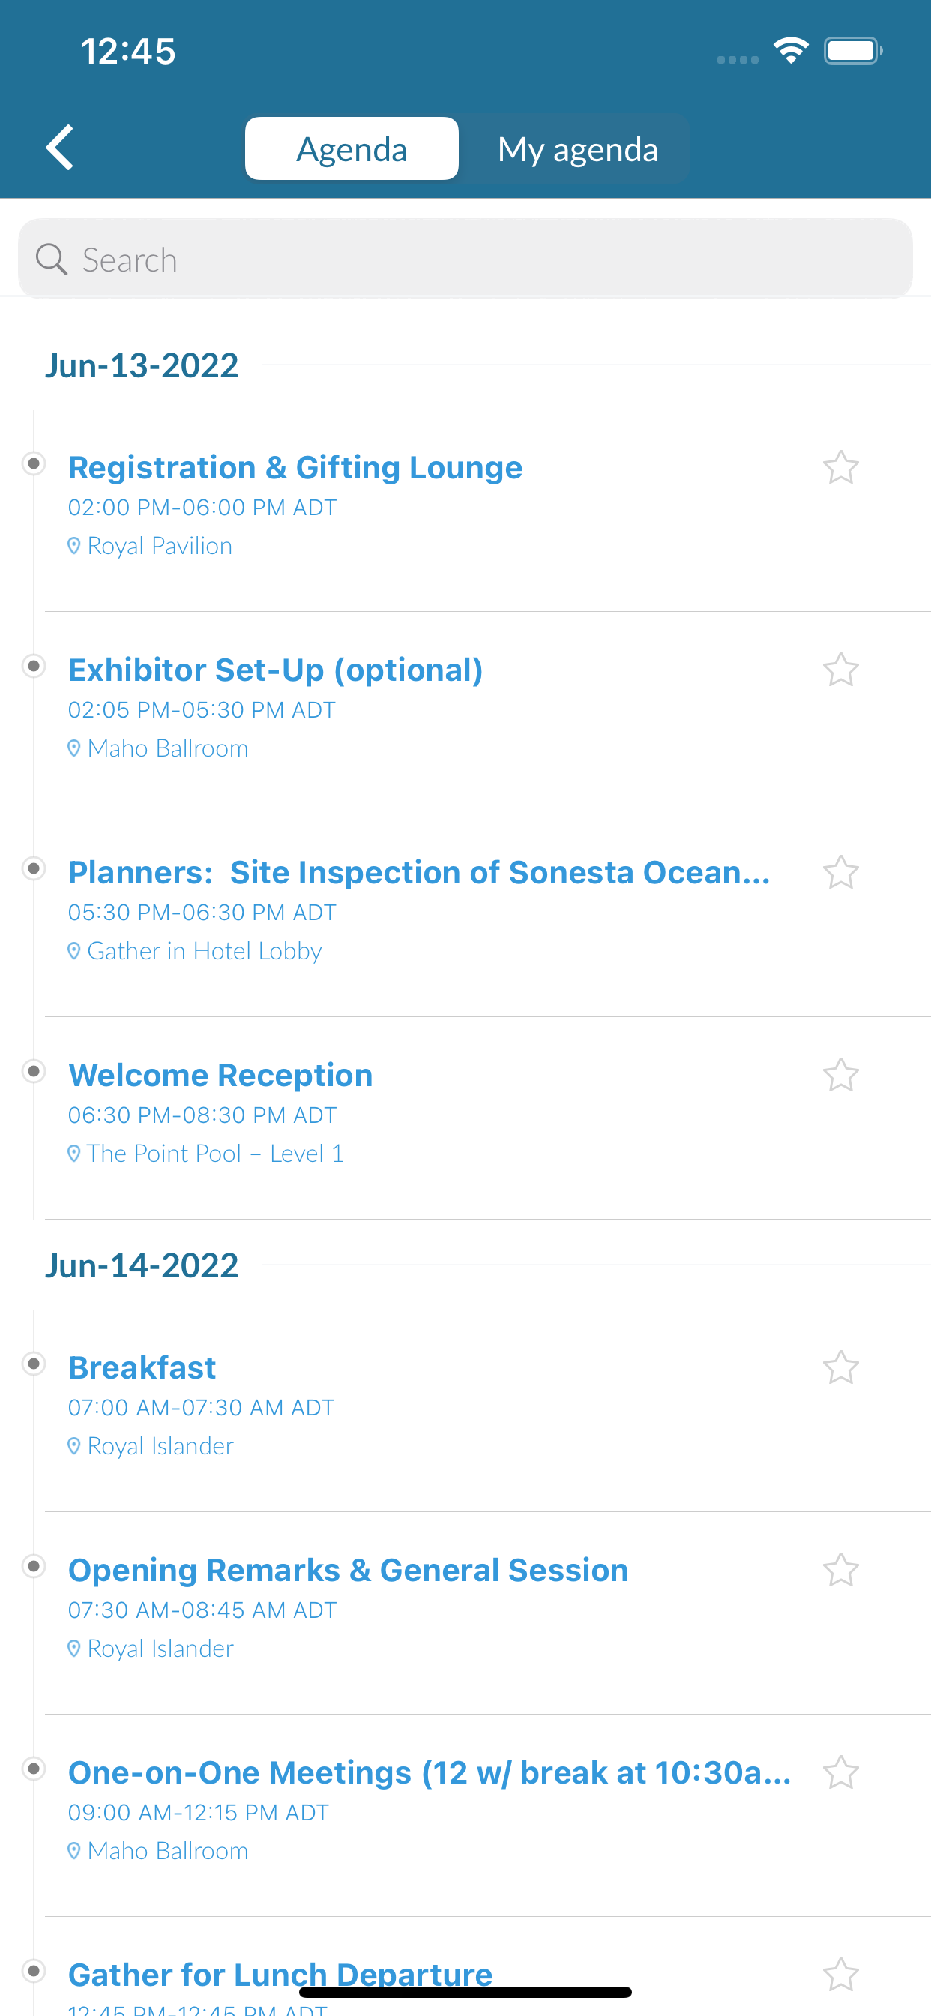Star the One-on-One Meetings session
Screen dimensions: 931x2016
(840, 1771)
